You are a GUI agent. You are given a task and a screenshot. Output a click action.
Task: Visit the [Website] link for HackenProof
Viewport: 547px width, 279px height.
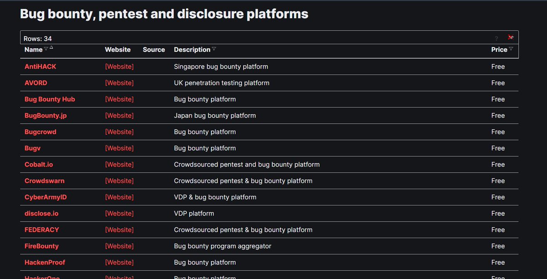[x=119, y=263]
